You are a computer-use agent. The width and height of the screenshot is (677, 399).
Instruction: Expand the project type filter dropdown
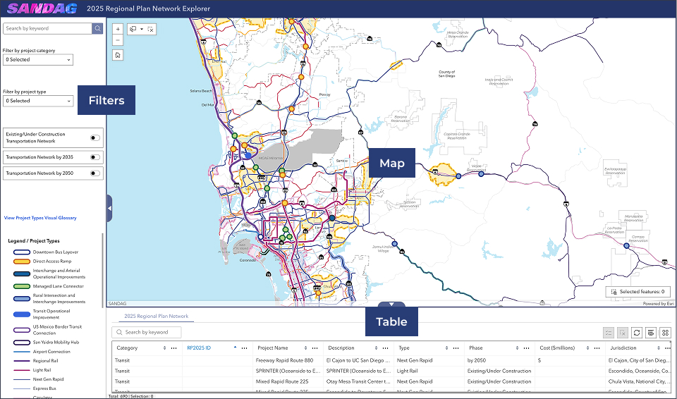pyautogui.click(x=38, y=101)
